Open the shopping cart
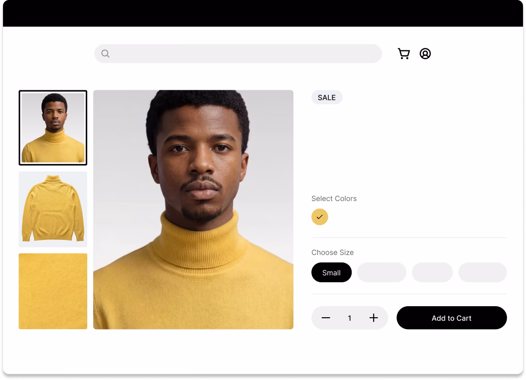 [404, 53]
